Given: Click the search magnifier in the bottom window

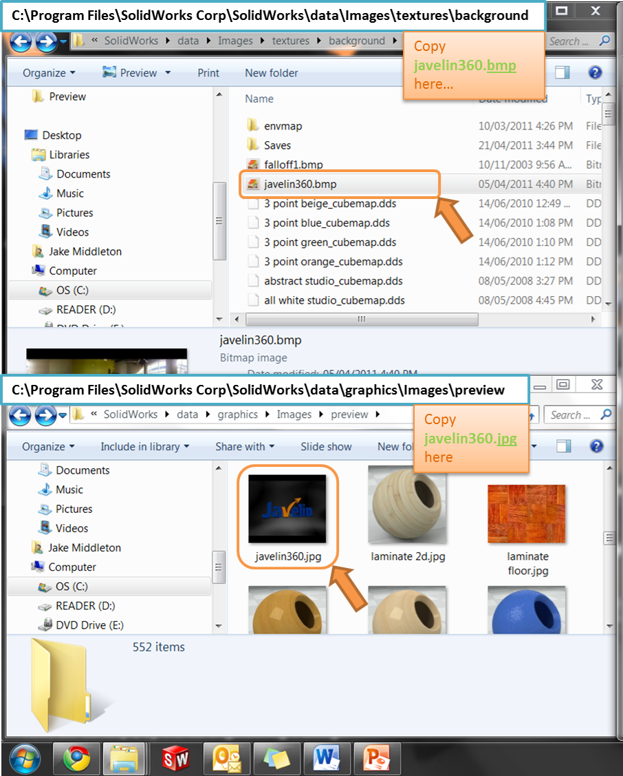Looking at the screenshot, I should 606,415.
